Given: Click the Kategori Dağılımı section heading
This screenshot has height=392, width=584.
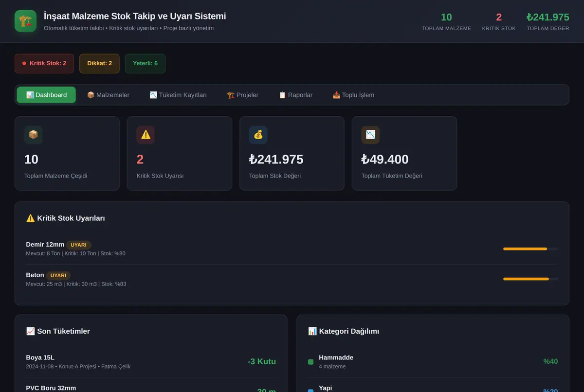Looking at the screenshot, I should tap(344, 331).
